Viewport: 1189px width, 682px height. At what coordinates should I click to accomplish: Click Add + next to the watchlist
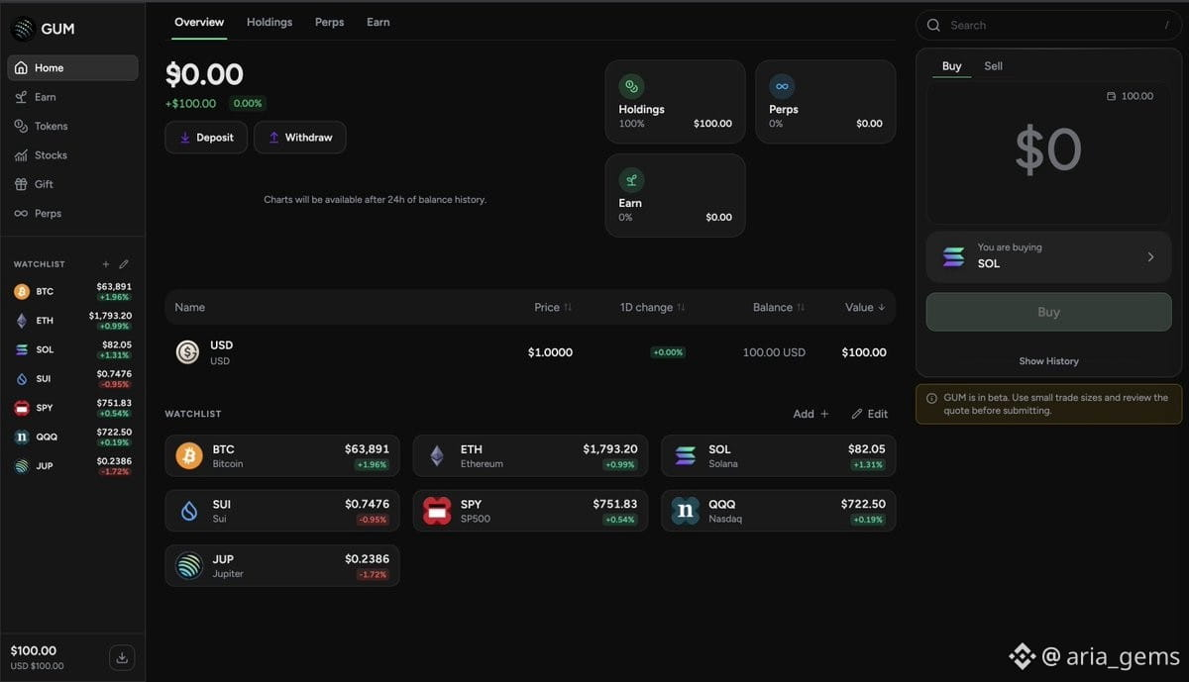point(811,414)
